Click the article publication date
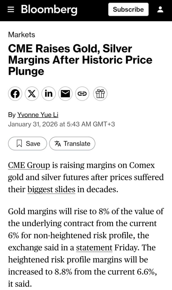Viewport: 172px width, 290px height. [x=61, y=124]
